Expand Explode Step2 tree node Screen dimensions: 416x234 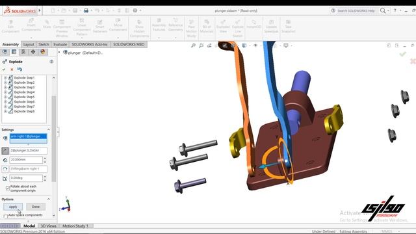tap(5, 83)
